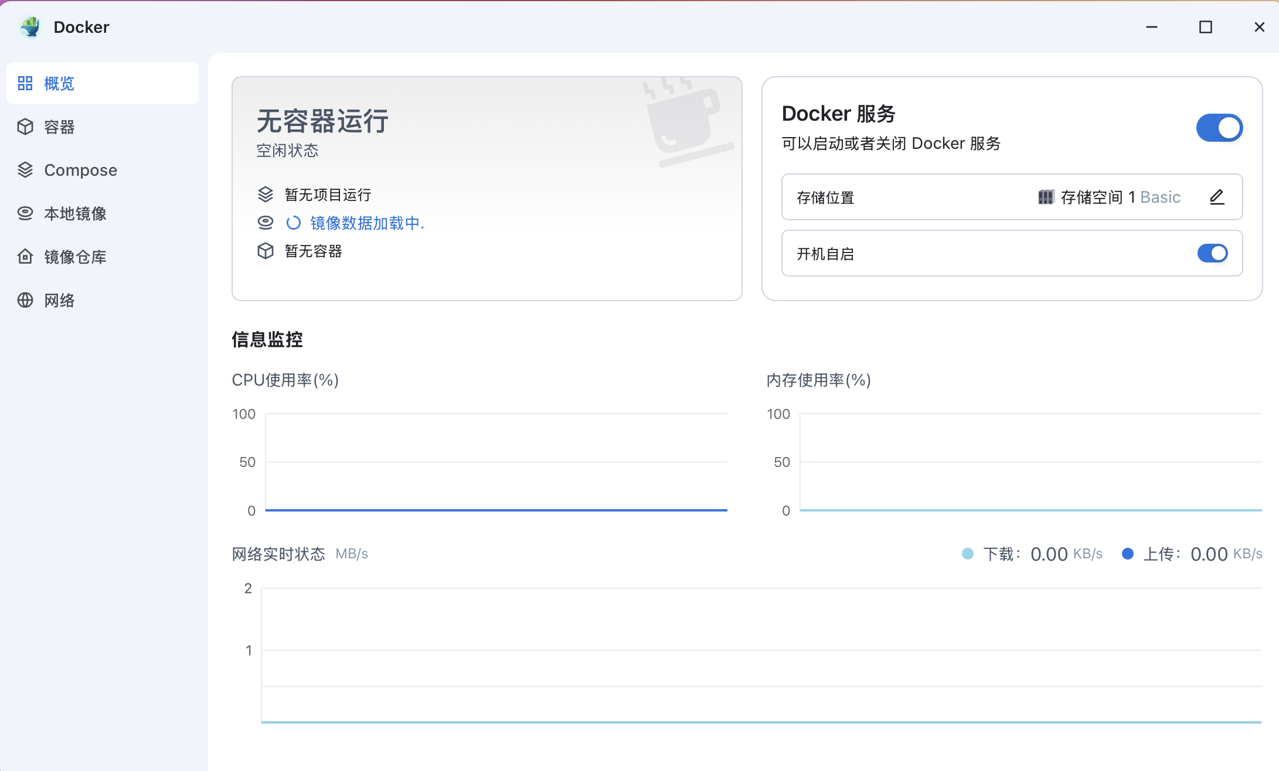Open the 镜像仓库 registry page

click(x=103, y=257)
